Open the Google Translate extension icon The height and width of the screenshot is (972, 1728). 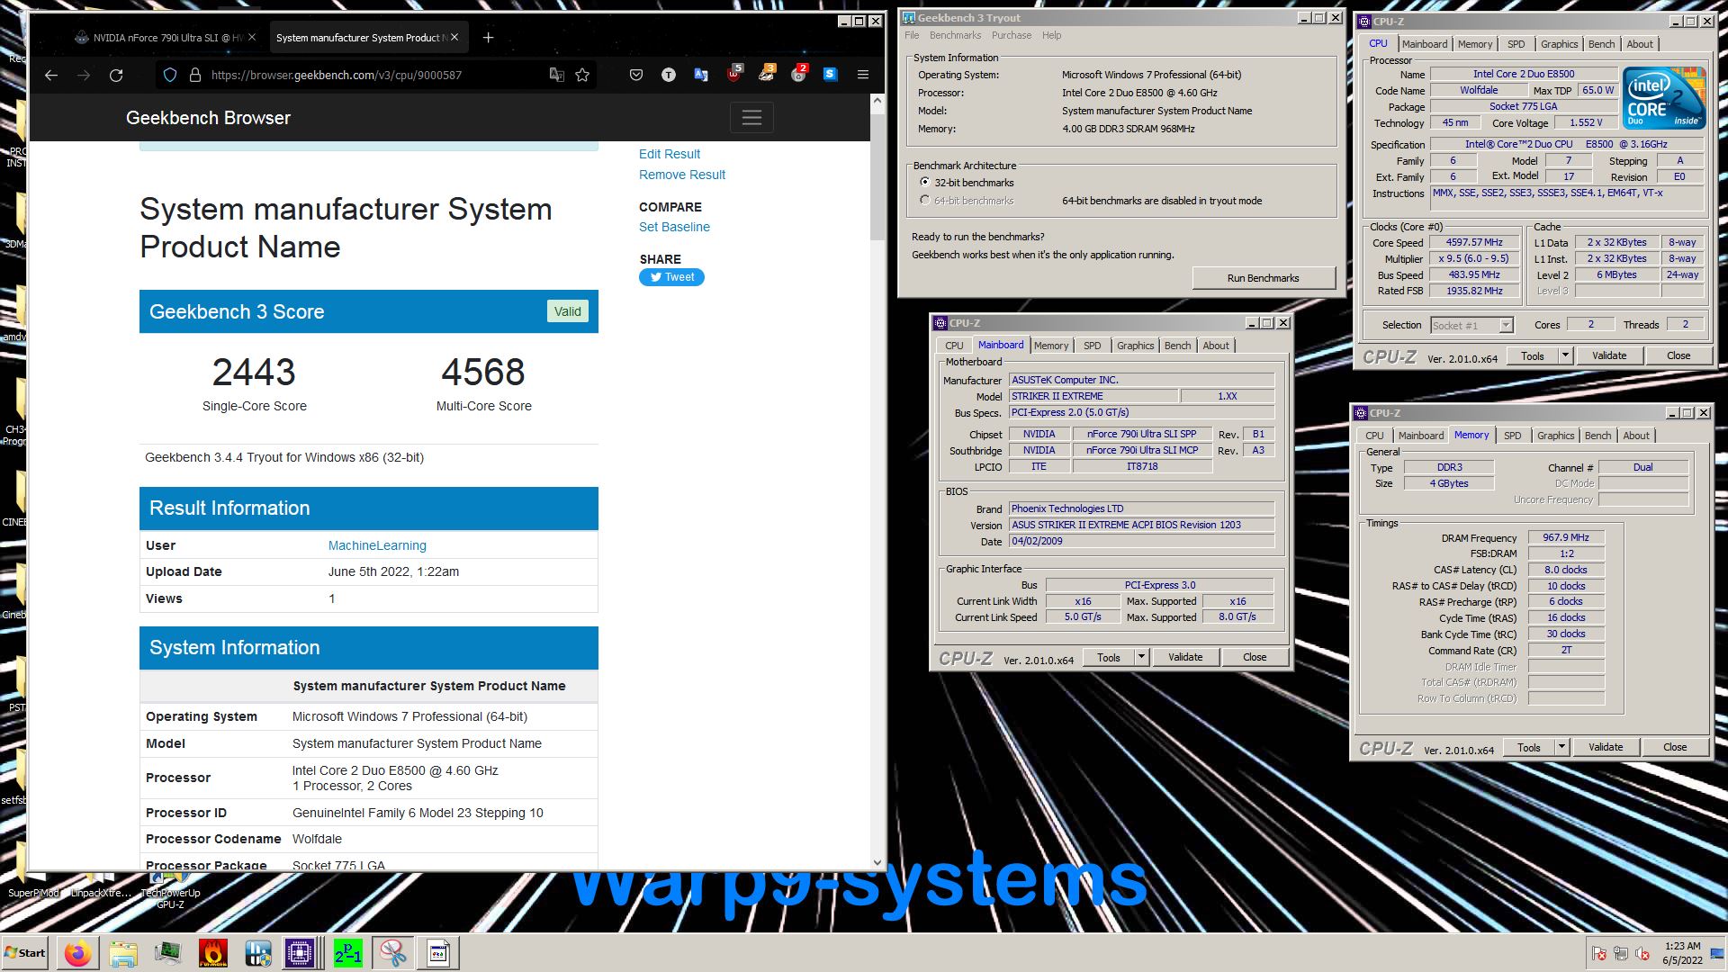click(x=701, y=76)
